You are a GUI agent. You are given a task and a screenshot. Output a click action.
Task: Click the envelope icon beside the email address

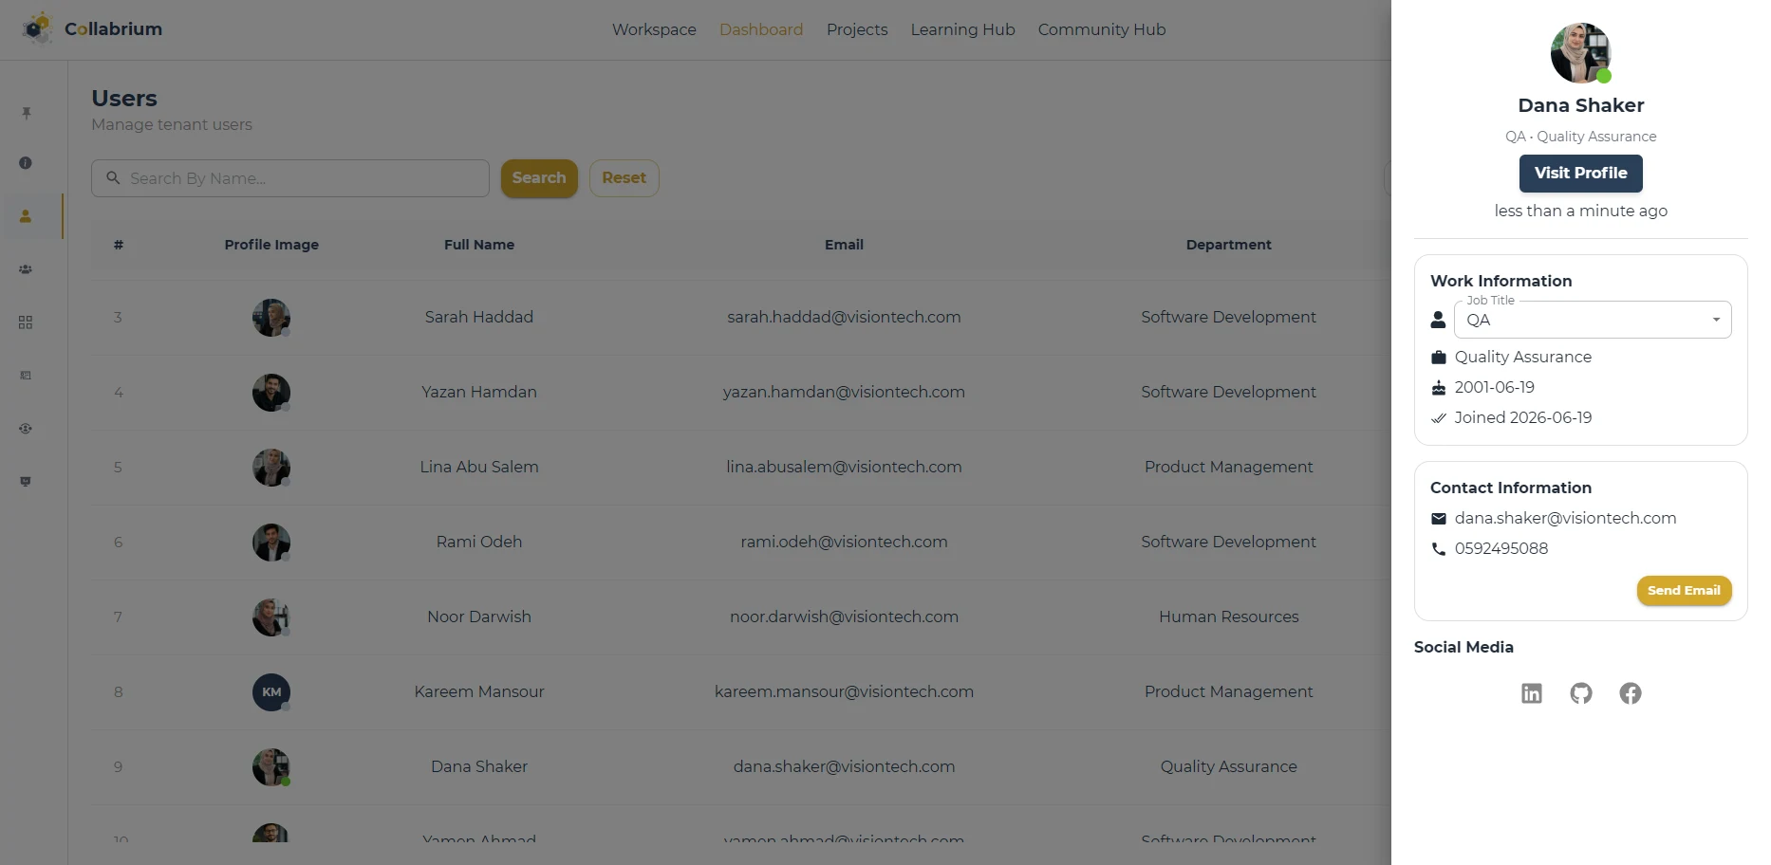[x=1439, y=519]
